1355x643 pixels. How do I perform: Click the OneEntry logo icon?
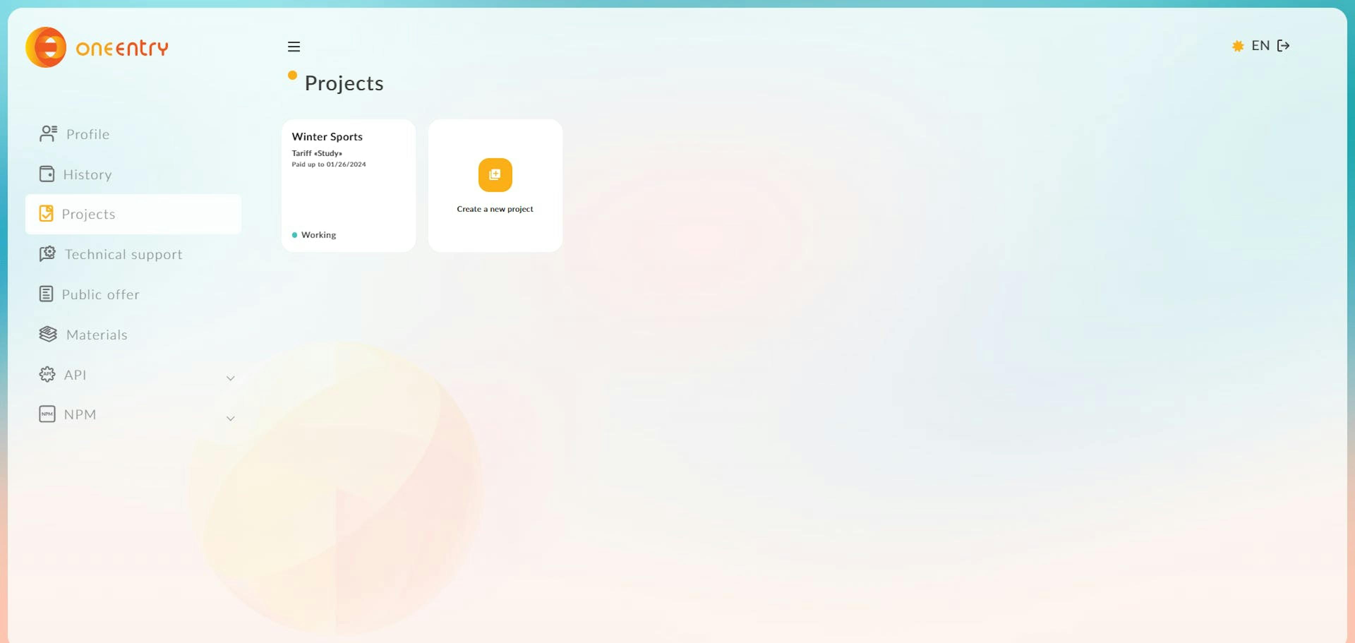click(44, 46)
